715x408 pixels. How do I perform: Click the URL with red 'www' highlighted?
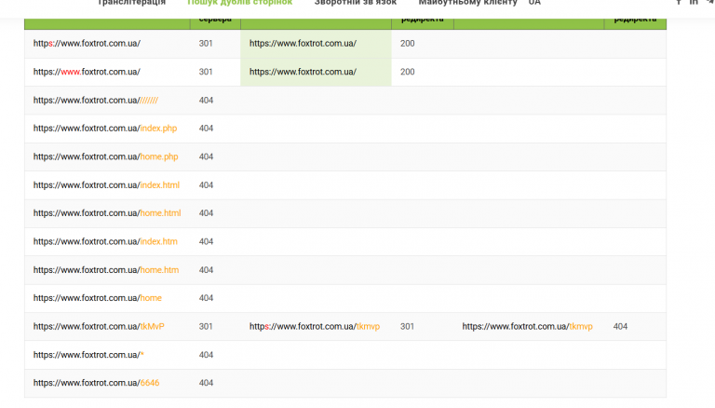tap(87, 72)
